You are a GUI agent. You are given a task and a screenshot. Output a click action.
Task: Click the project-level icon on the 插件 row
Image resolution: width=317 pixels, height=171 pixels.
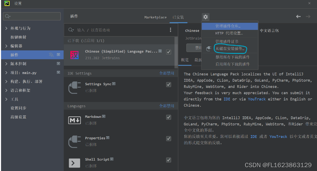click(58, 55)
